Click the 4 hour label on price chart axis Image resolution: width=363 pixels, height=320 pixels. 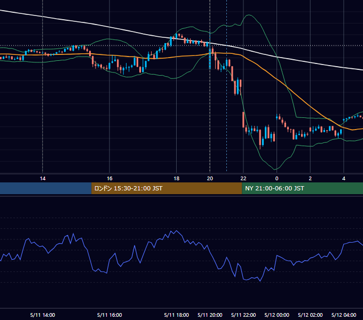point(344,179)
